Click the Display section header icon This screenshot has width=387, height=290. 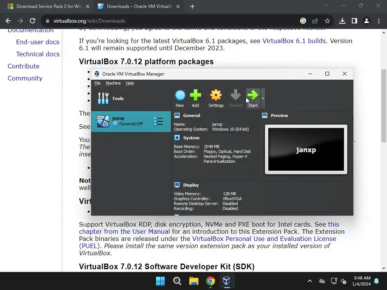click(177, 185)
